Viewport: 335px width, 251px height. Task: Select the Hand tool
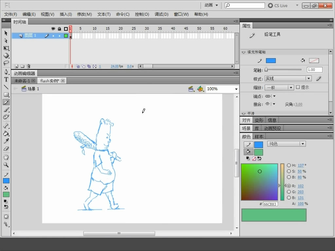tap(6, 158)
